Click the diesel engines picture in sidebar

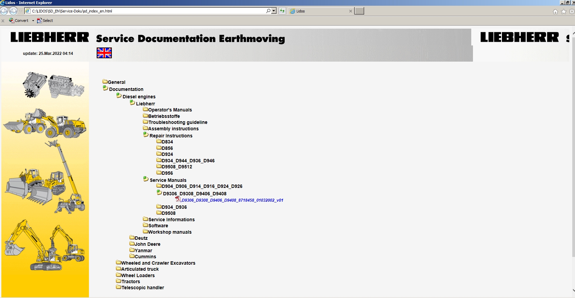[x=53, y=85]
